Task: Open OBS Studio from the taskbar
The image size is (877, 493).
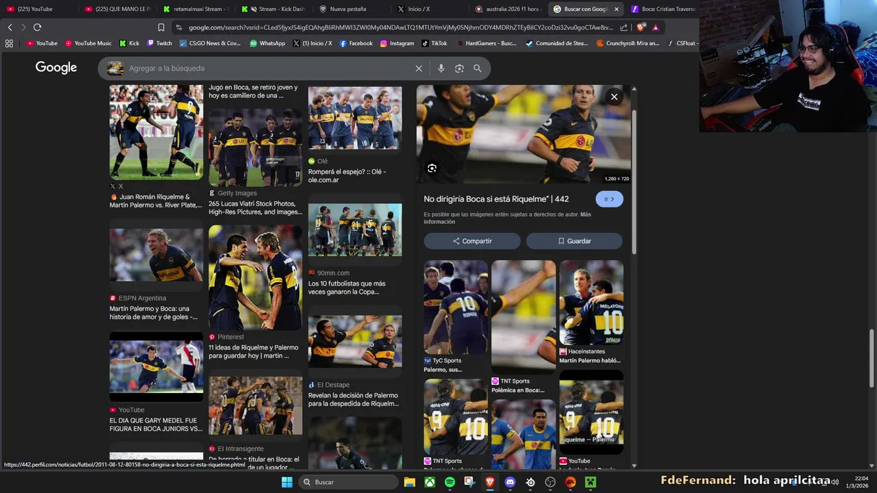Action: pyautogui.click(x=550, y=482)
